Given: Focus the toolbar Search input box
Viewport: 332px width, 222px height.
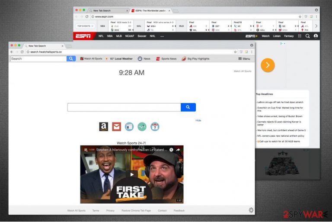Looking at the screenshot, I should coord(38,59).
